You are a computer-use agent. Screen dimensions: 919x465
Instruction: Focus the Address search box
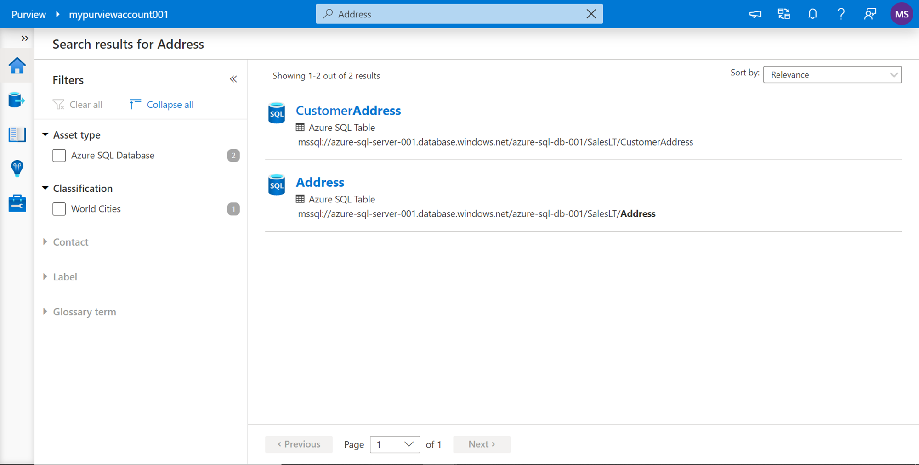click(x=459, y=14)
